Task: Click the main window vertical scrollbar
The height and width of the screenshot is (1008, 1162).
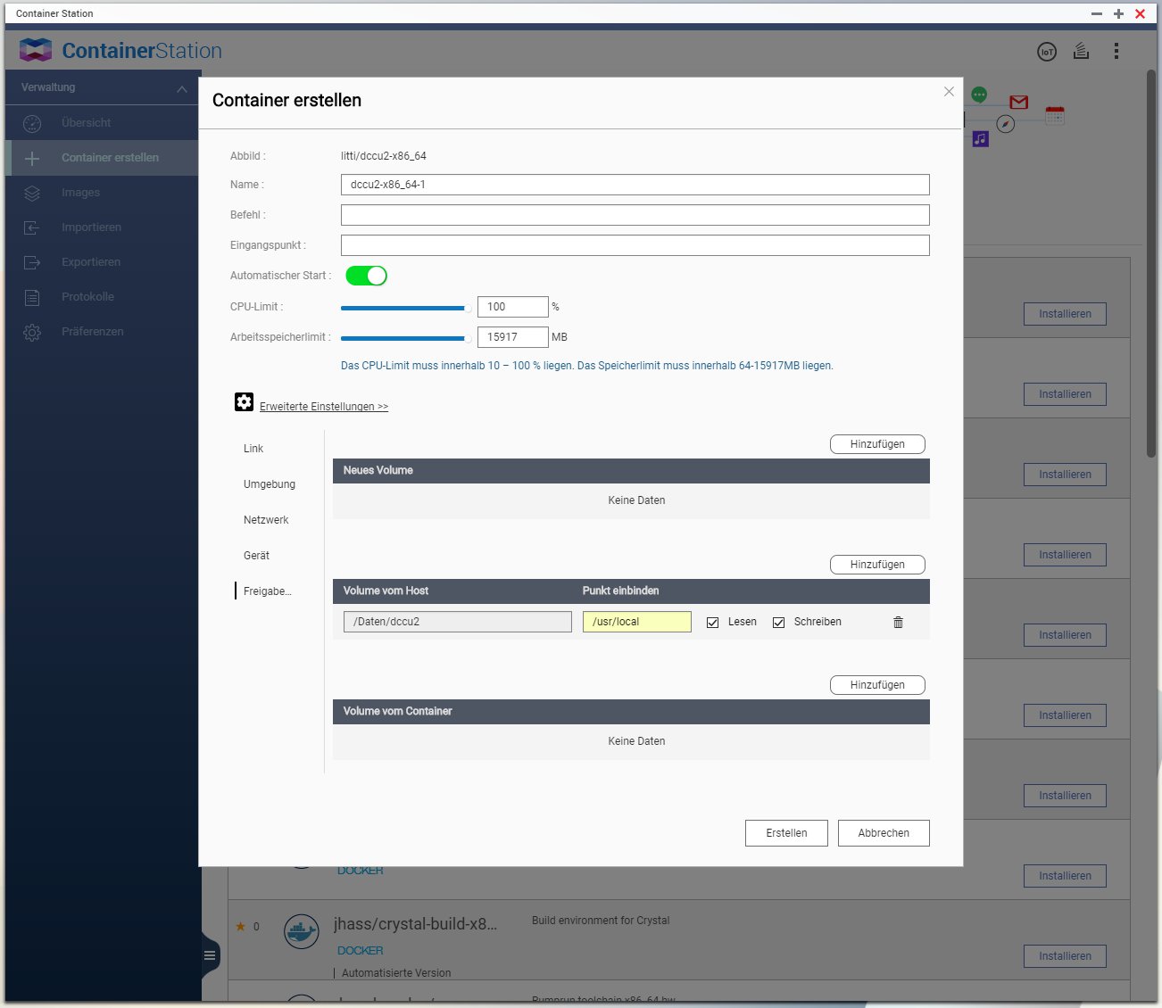Action: pos(1151,264)
